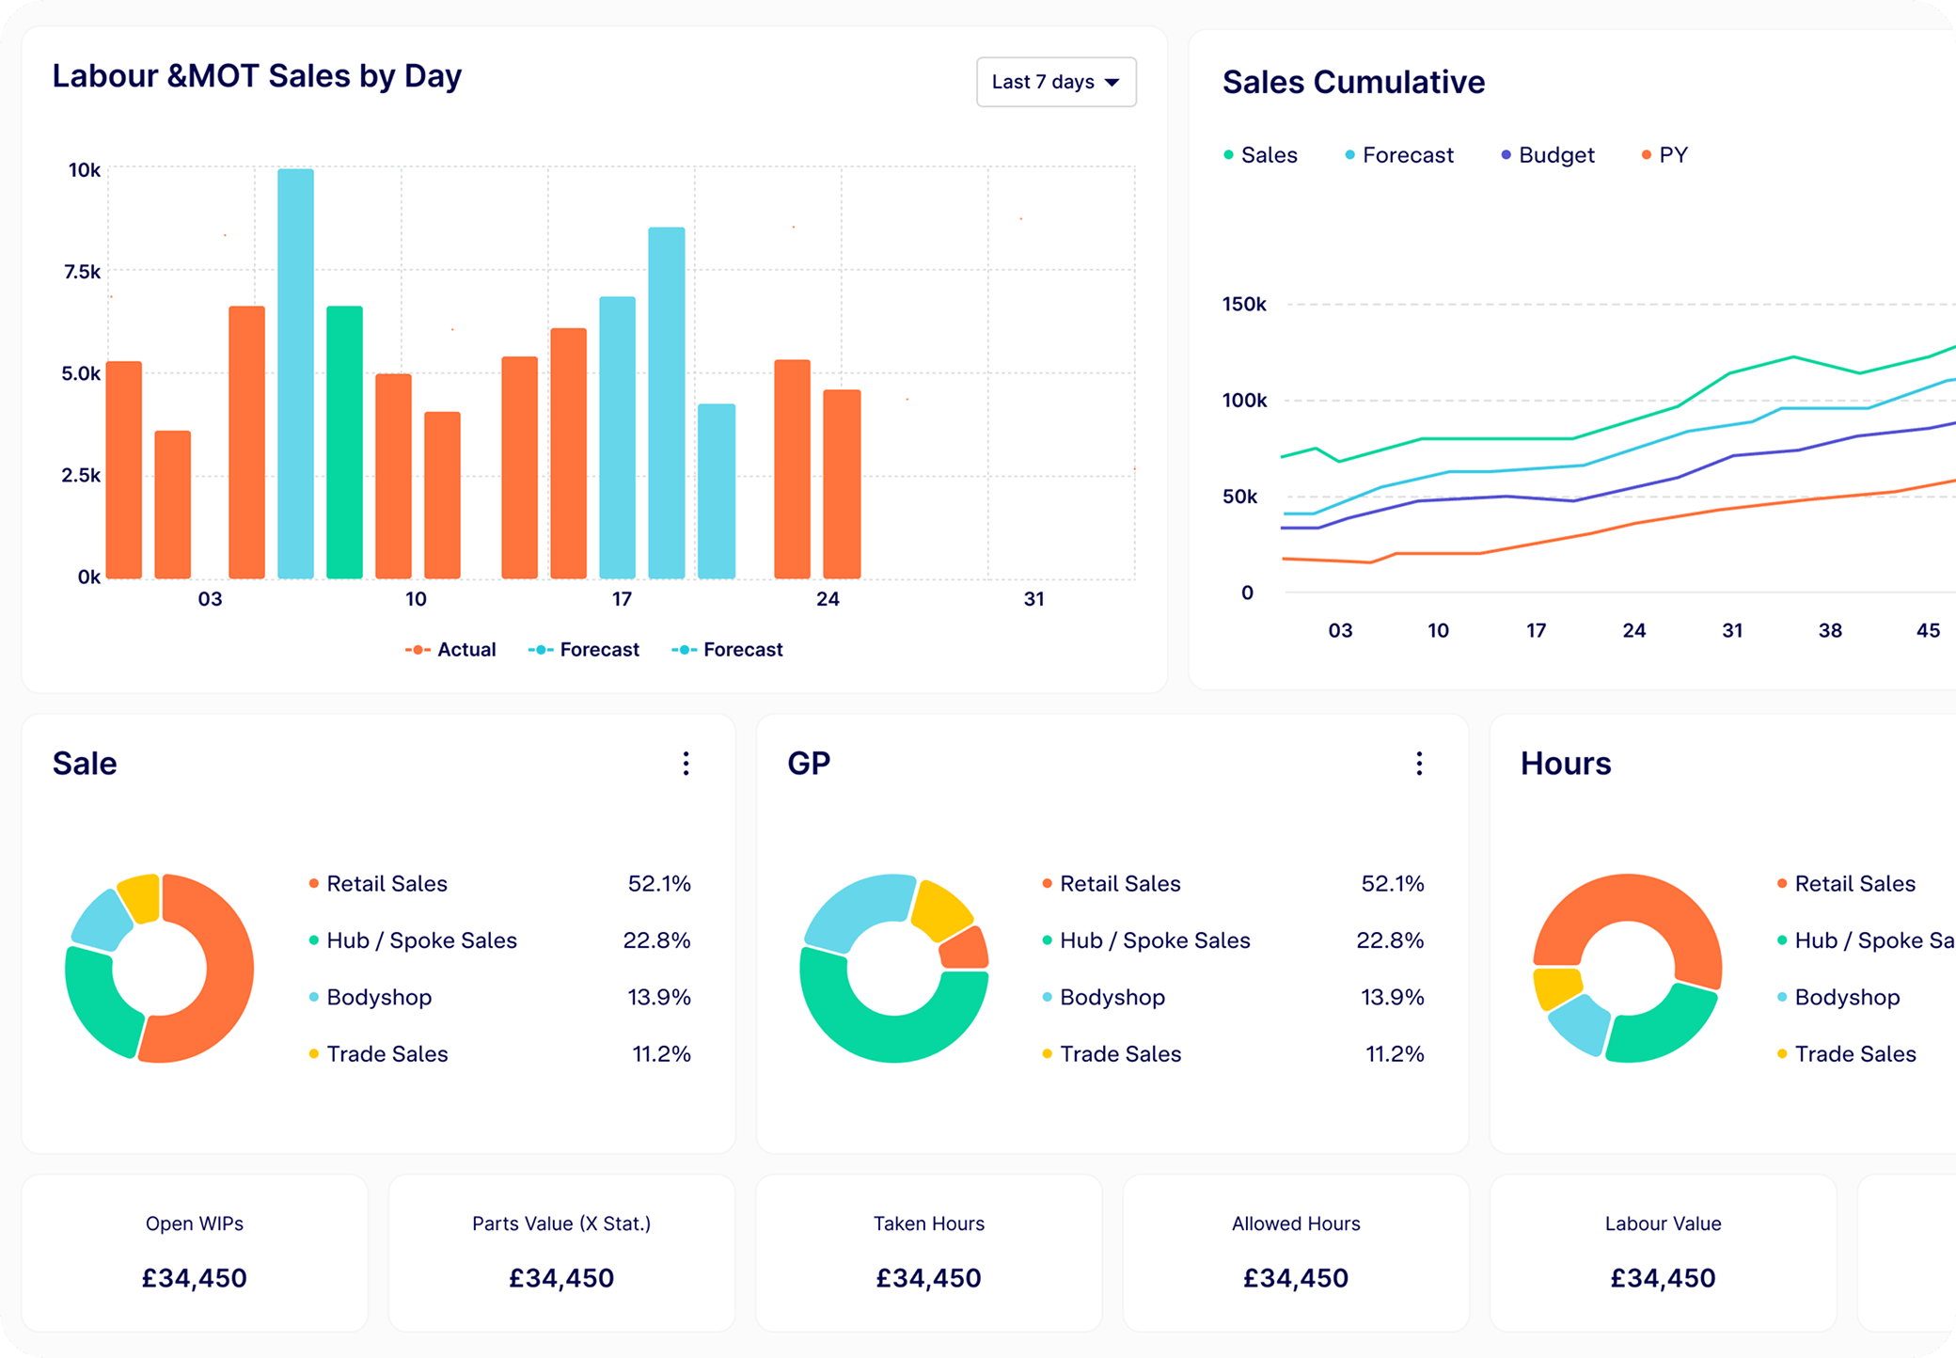This screenshot has height=1358, width=1956.
Task: Open the Open WIPs summary card
Action: pyautogui.click(x=195, y=1253)
